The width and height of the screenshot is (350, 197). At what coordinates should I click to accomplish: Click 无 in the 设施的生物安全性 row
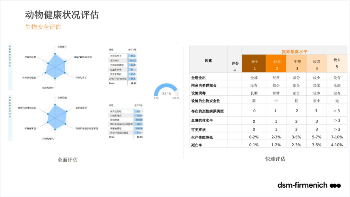(x=337, y=101)
